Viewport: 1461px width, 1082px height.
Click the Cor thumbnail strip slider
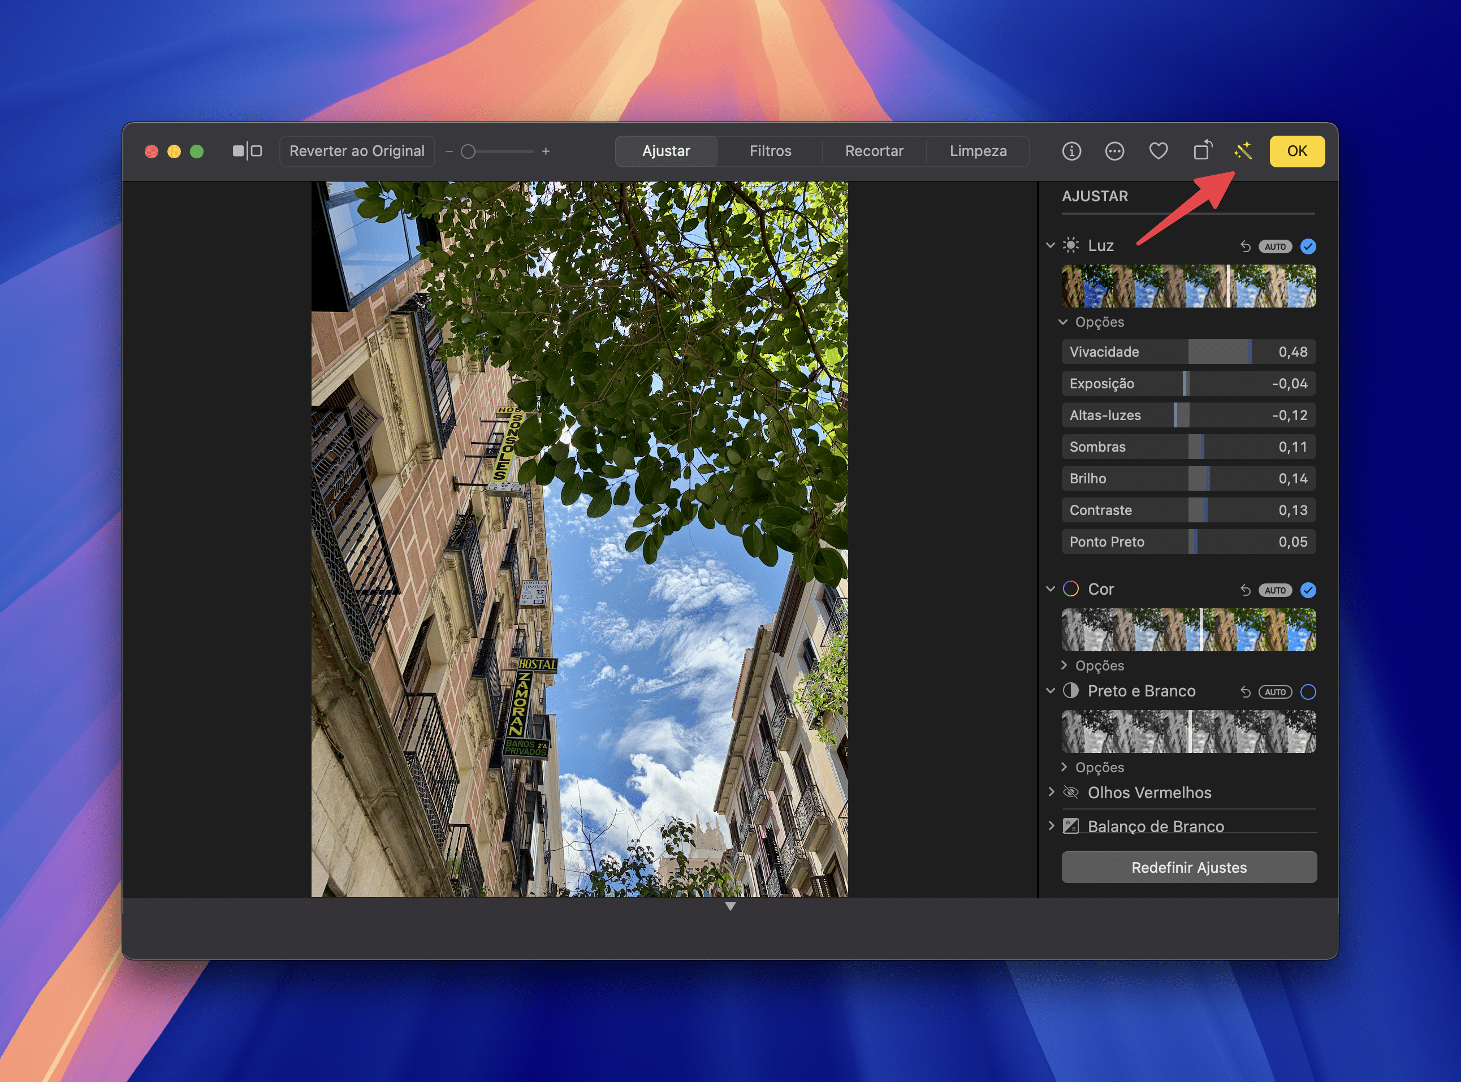pyautogui.click(x=1188, y=629)
